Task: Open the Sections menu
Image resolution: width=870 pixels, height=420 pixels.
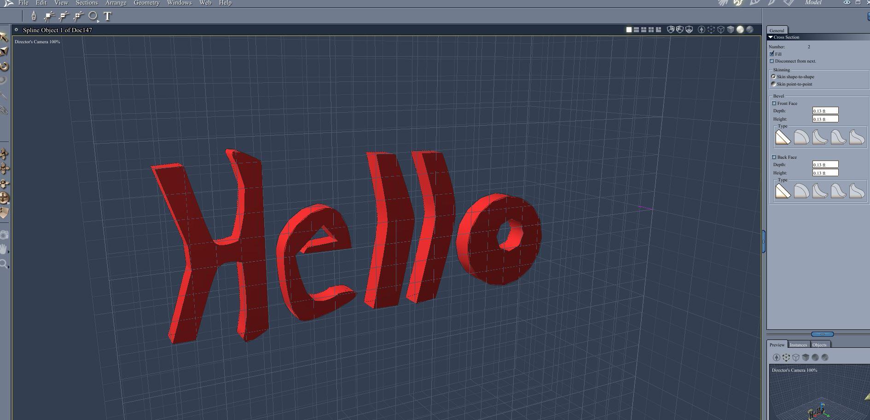Action: tap(87, 3)
